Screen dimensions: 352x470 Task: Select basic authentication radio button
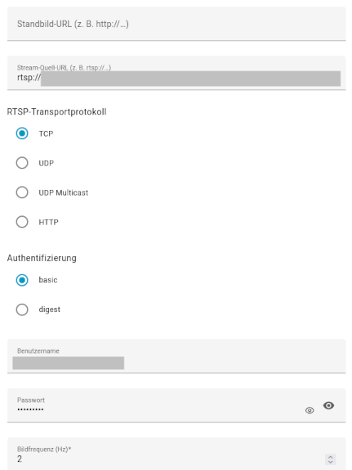point(22,280)
